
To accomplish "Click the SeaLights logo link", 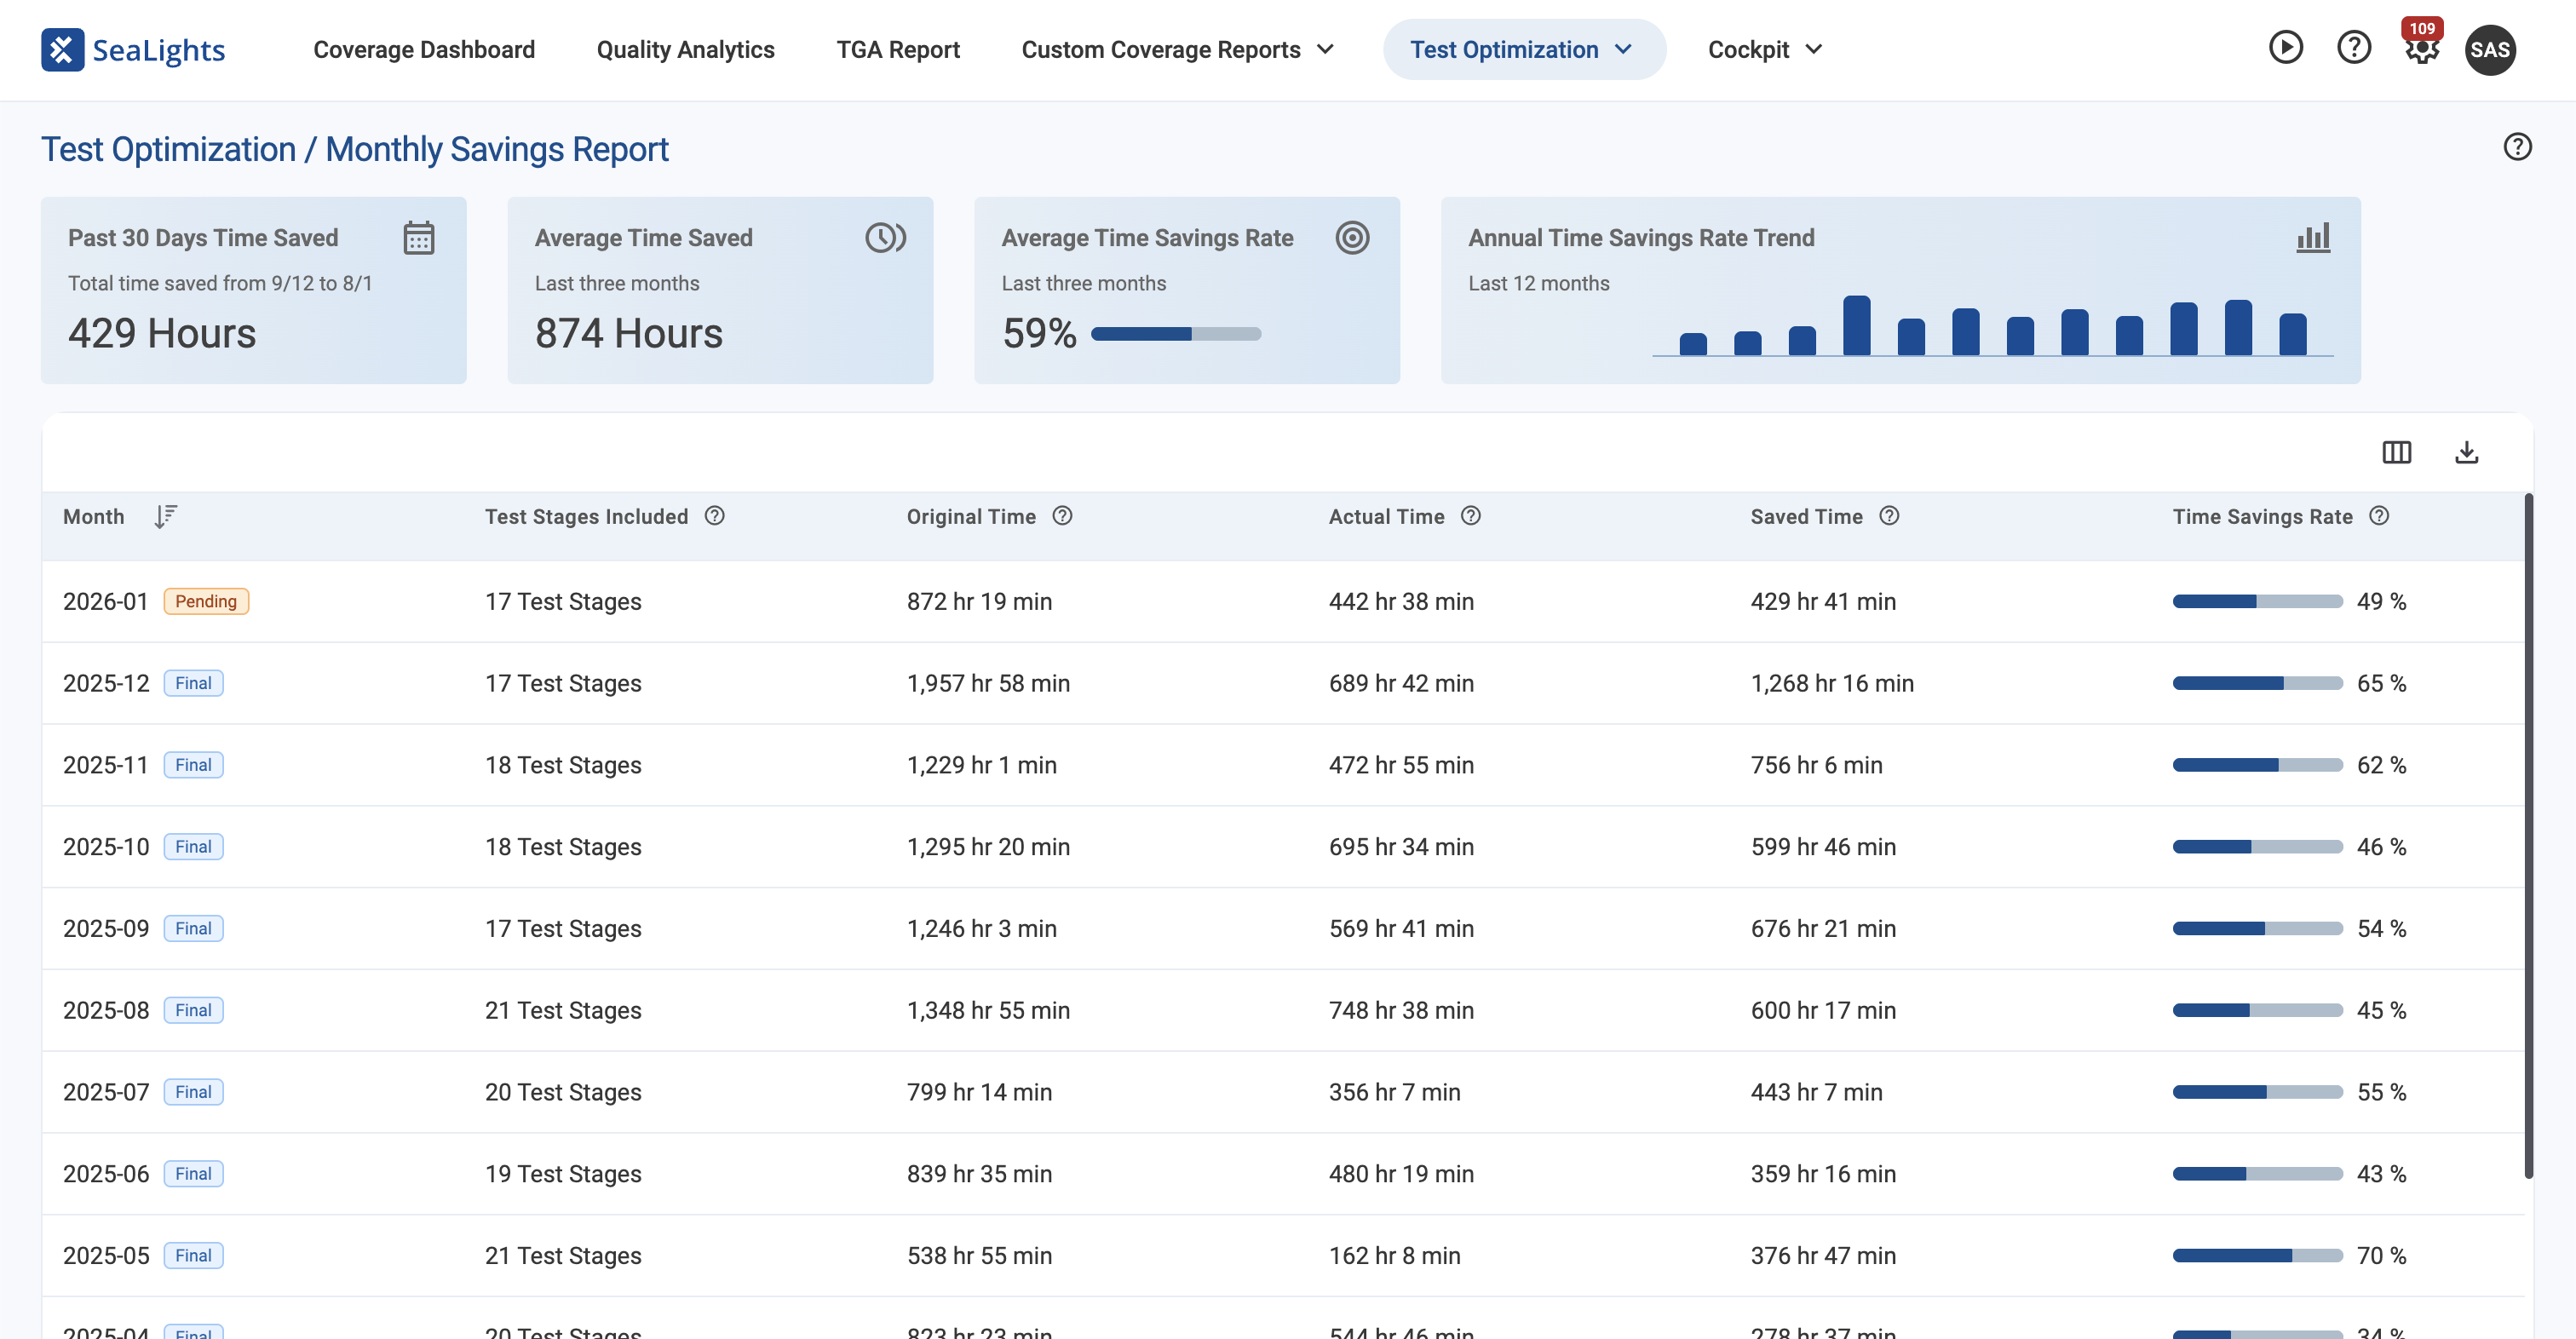I will [133, 50].
